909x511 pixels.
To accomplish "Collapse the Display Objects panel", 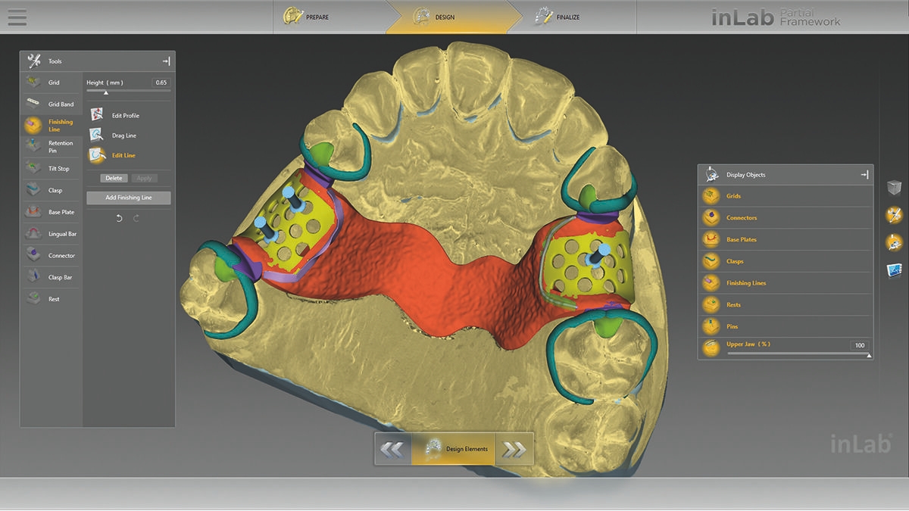I will tap(864, 175).
